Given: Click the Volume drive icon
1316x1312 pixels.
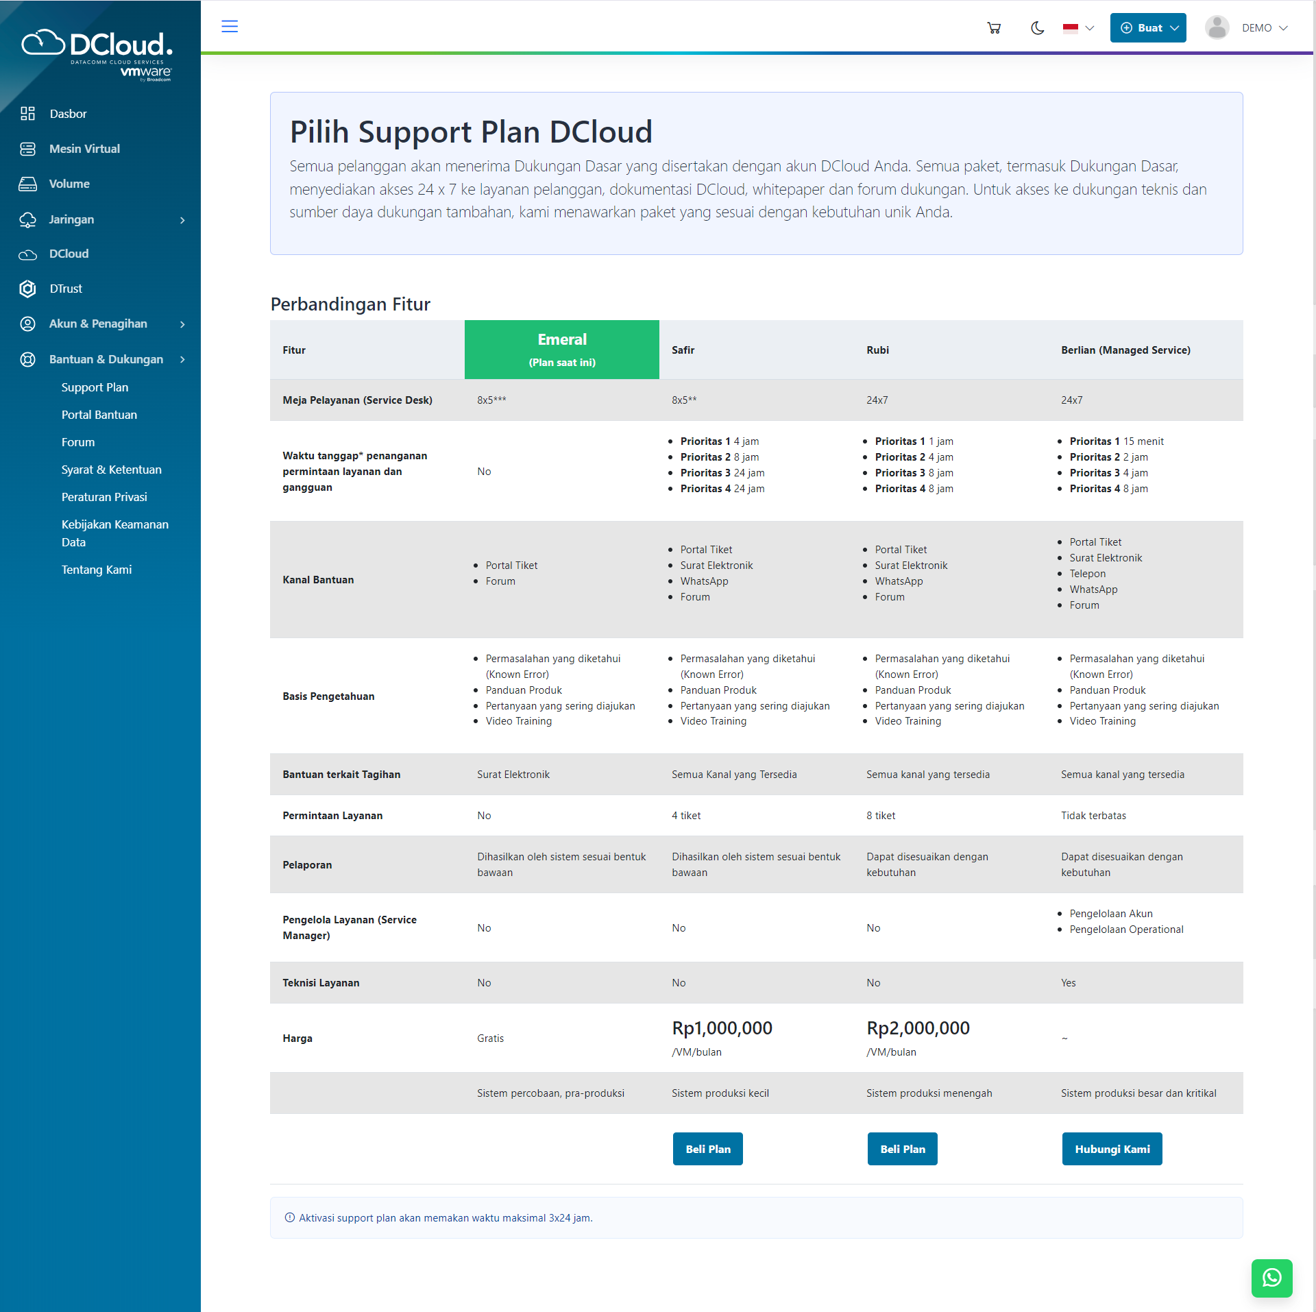Looking at the screenshot, I should coord(27,184).
